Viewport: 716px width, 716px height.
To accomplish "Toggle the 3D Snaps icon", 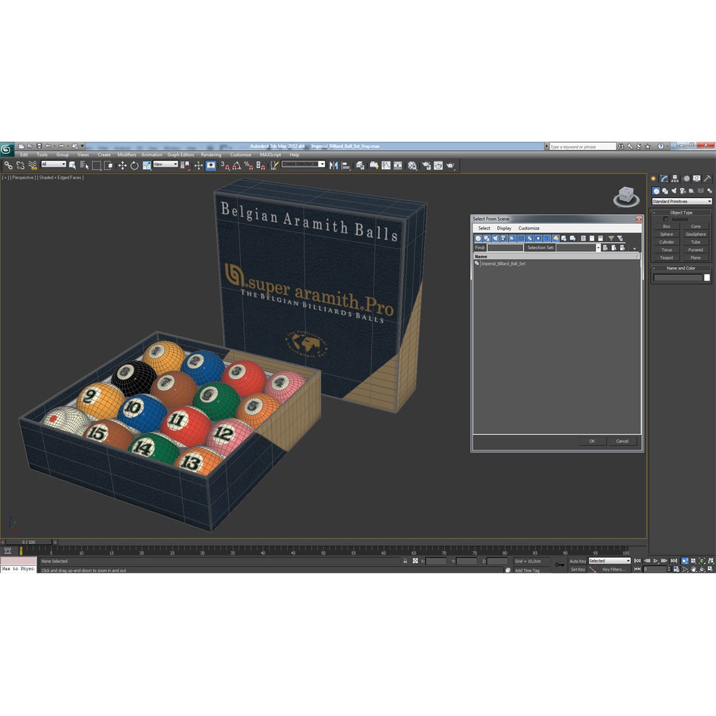I will [225, 165].
